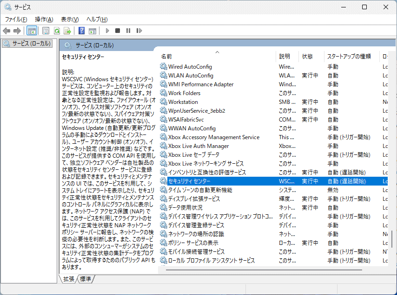
Task: Click the gear icon of WWAN AutoConfig
Action: coord(164,128)
